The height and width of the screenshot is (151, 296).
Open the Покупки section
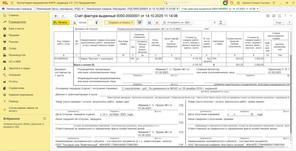pos(13,42)
